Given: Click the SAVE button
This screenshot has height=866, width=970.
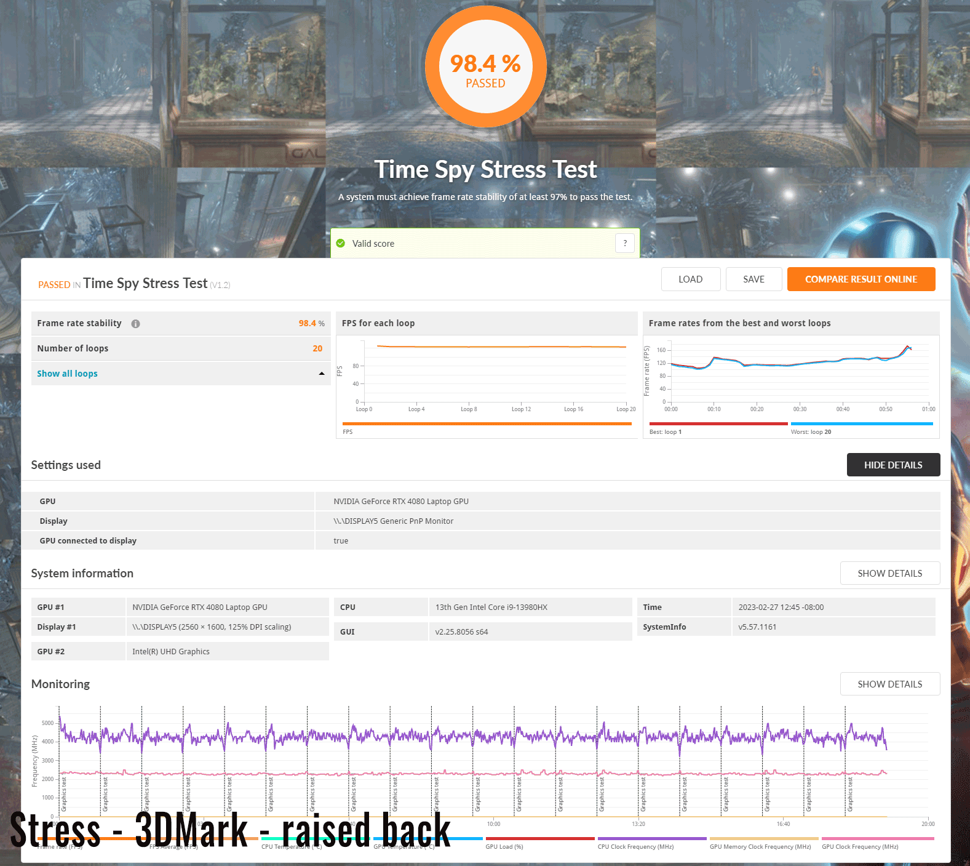Looking at the screenshot, I should 753,279.
